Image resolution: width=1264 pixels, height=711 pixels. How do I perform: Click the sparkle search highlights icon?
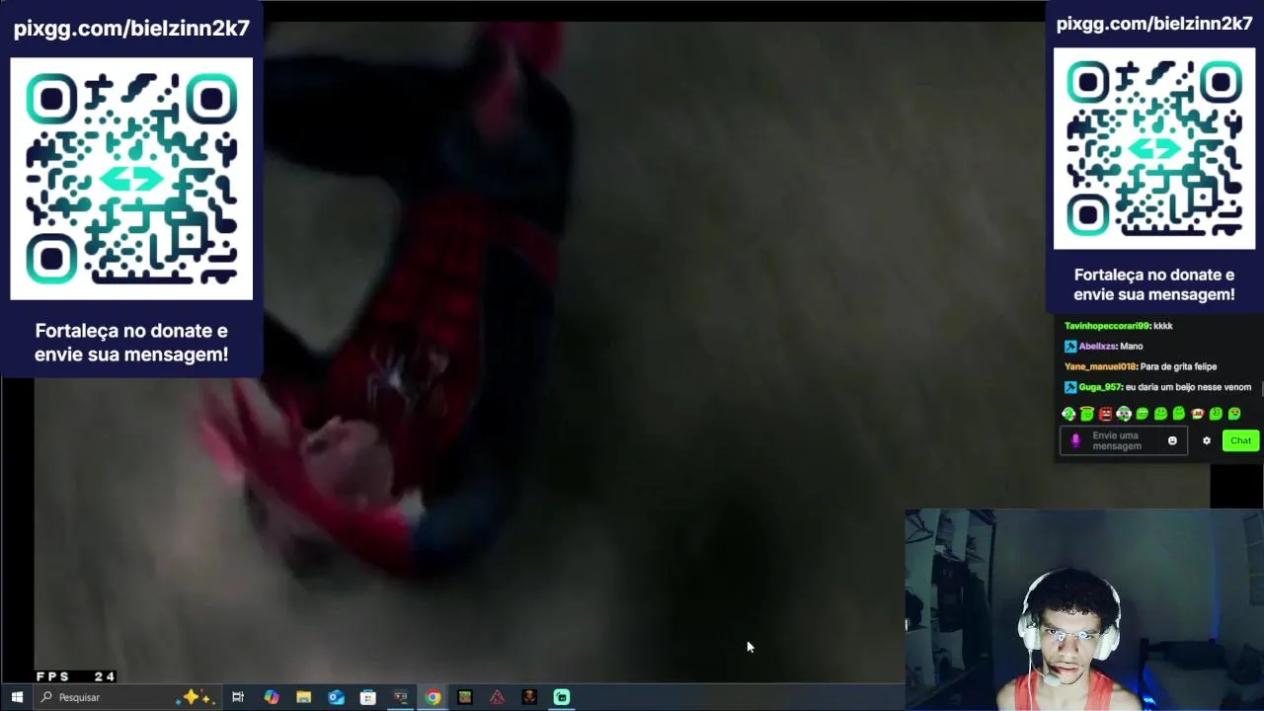[x=196, y=697]
